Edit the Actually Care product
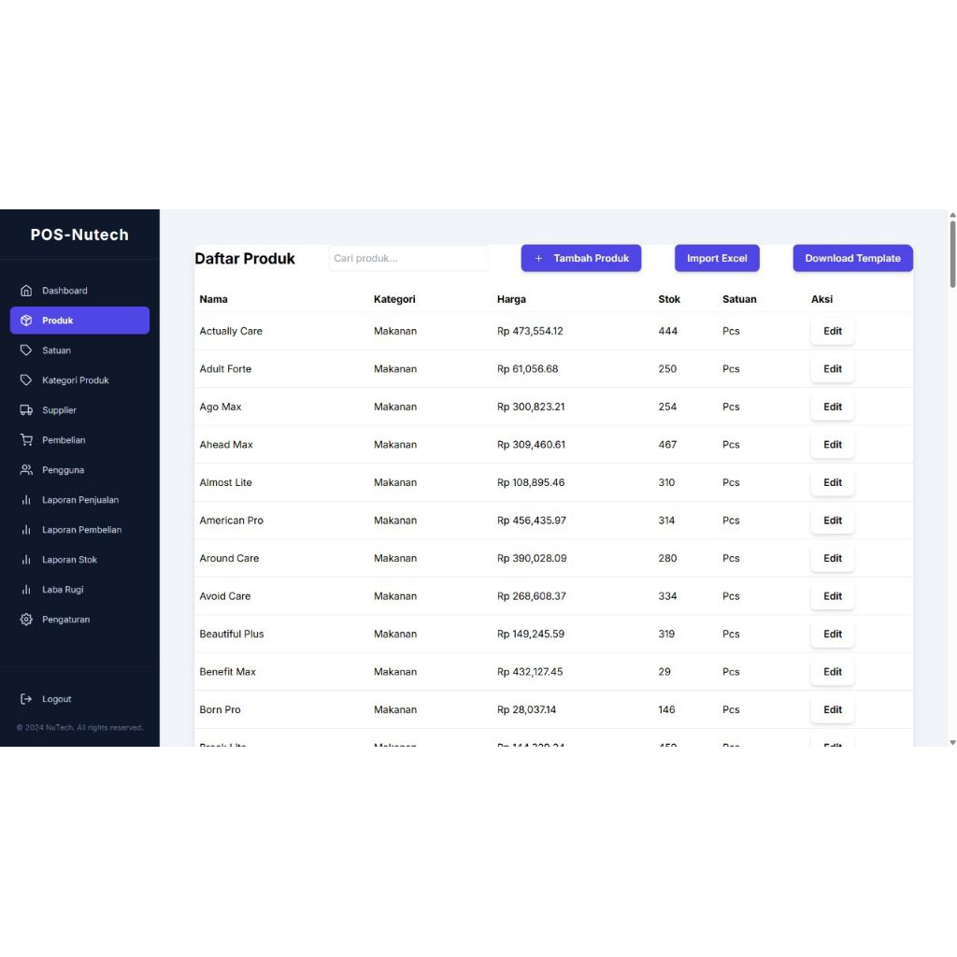 [x=832, y=331]
